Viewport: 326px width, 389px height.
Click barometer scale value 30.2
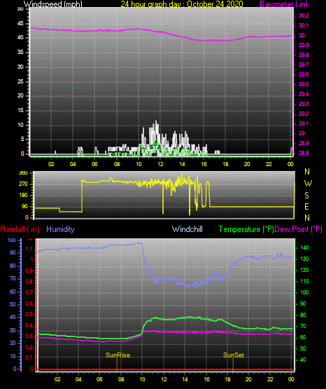click(x=304, y=15)
